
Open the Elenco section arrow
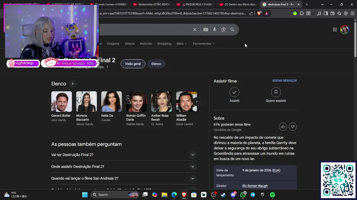(x=73, y=84)
